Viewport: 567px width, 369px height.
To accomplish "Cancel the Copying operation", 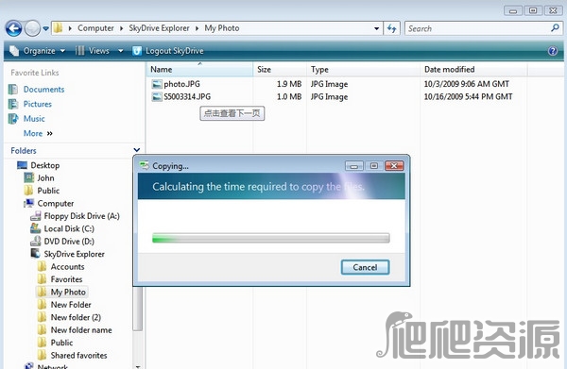I will tap(365, 267).
